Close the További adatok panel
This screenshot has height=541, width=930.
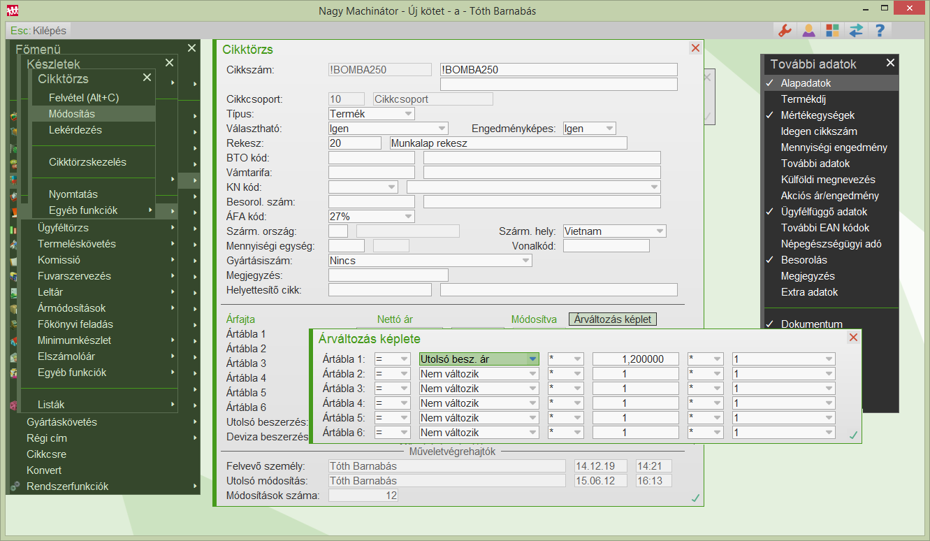[890, 63]
